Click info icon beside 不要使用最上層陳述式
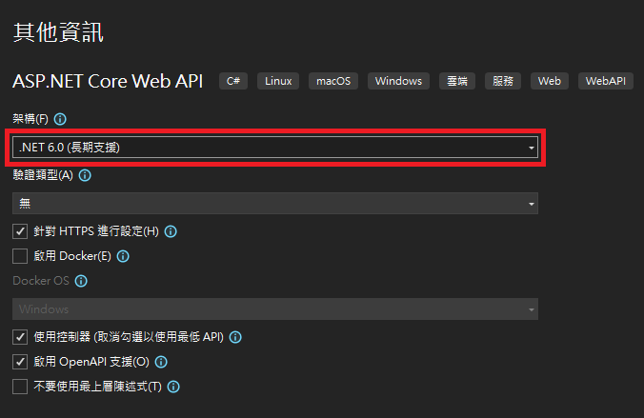The width and height of the screenshot is (644, 418). (x=173, y=387)
